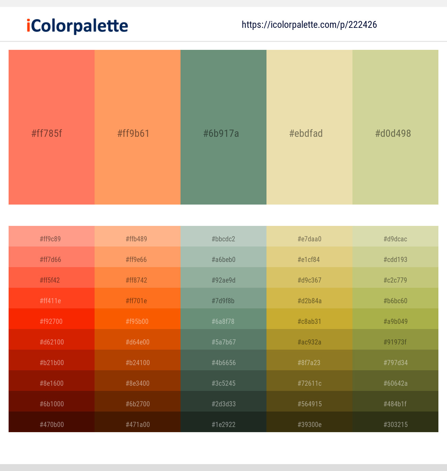Pick the #bbcdc2 pale sage shade
Screen dimensions: 447x471
223,239
